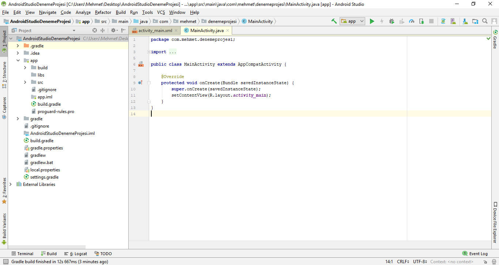
Task: Open the Refactor menu
Action: (x=103, y=12)
